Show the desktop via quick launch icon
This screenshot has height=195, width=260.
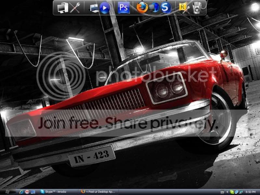(x=33, y=192)
